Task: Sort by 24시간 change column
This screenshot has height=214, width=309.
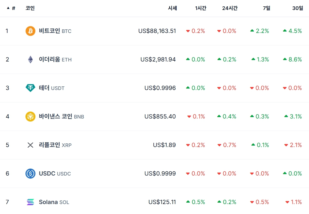Action: click(x=230, y=8)
